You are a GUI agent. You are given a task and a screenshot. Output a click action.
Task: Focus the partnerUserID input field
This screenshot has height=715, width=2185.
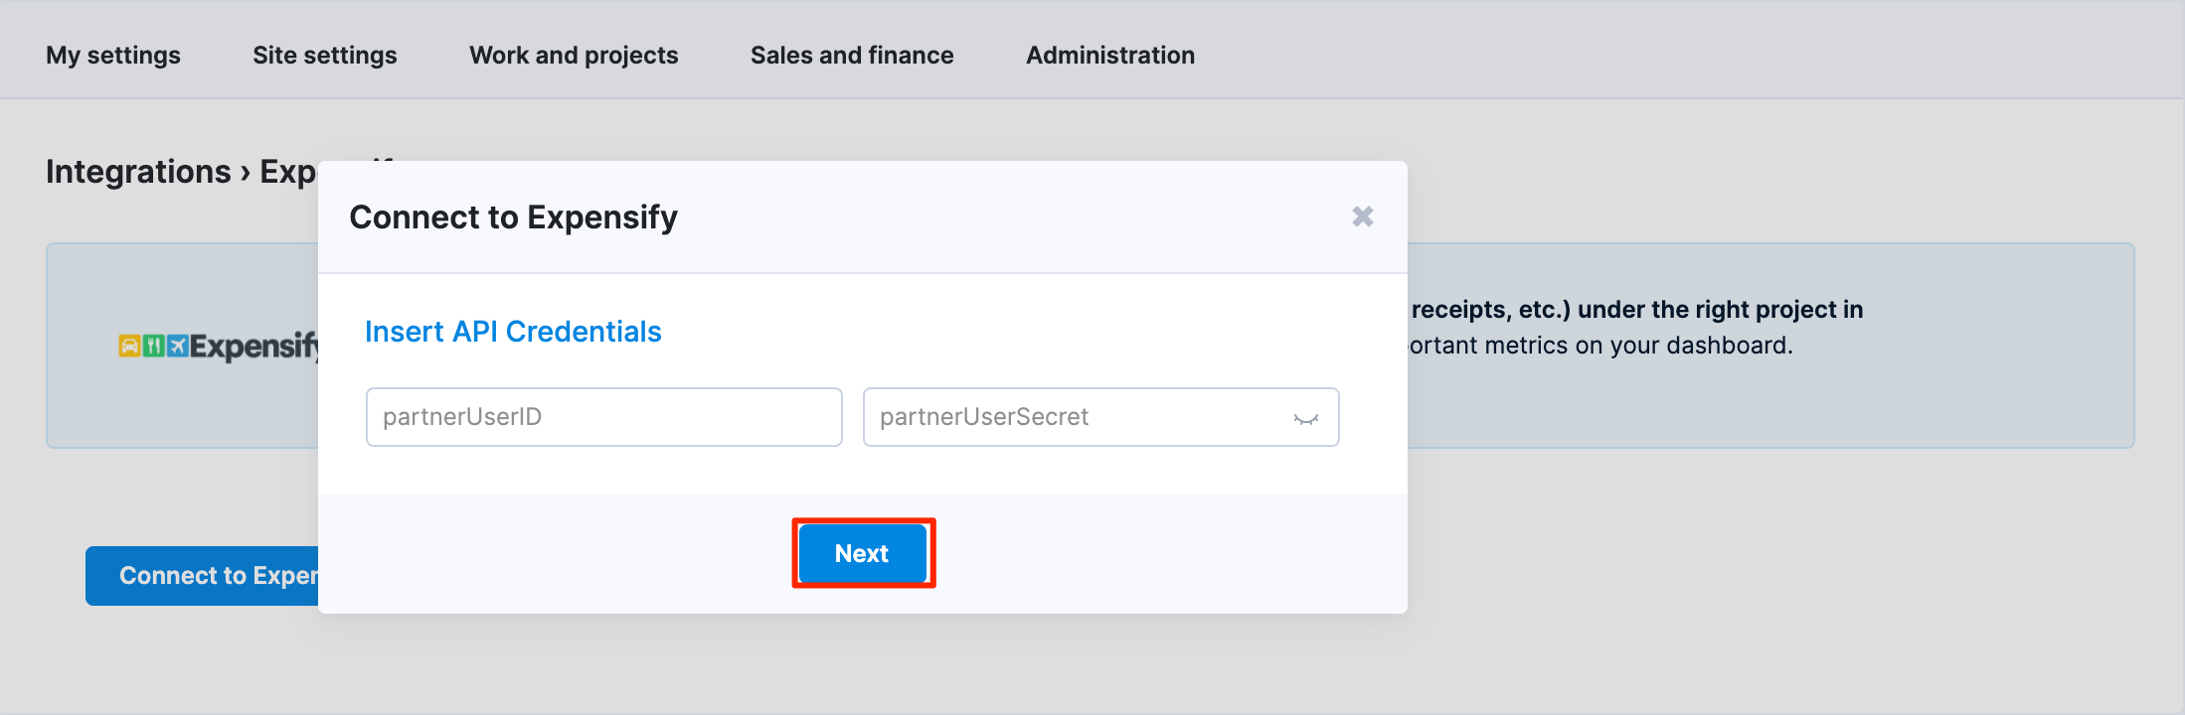[604, 417]
